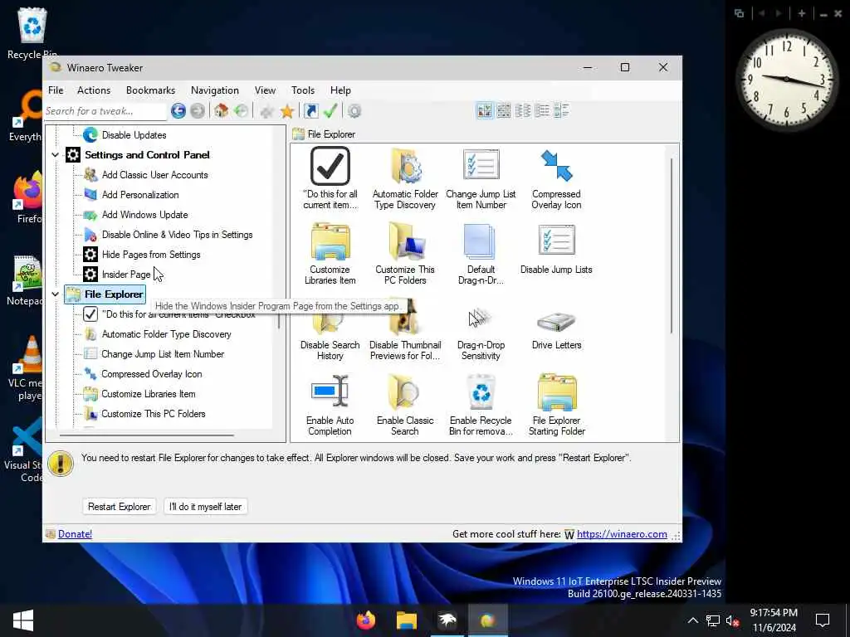Click the "Search for a tweak" field
Screen dimensions: 850x637
pos(105,111)
